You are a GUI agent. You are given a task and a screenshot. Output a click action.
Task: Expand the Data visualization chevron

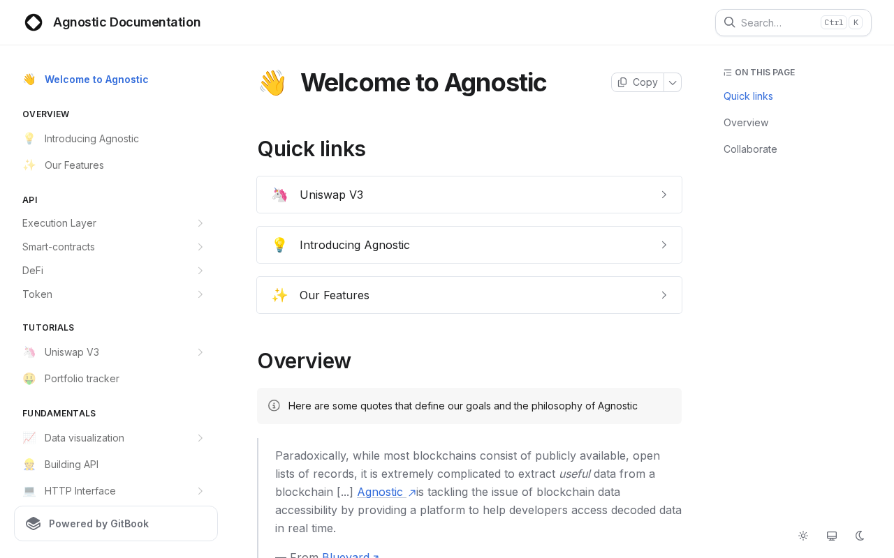coord(200,438)
